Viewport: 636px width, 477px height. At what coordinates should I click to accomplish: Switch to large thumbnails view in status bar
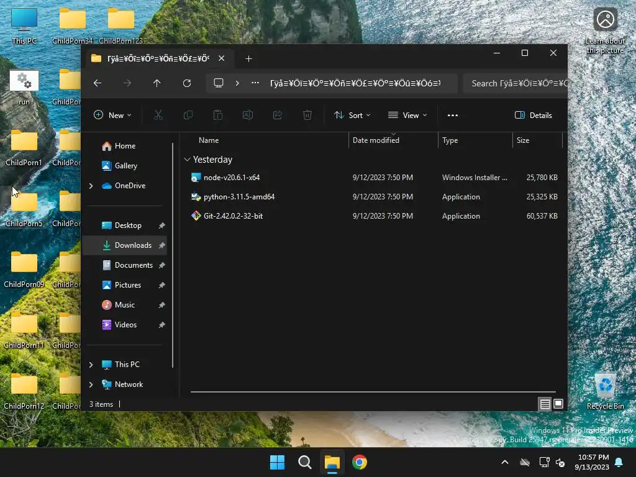click(x=558, y=404)
